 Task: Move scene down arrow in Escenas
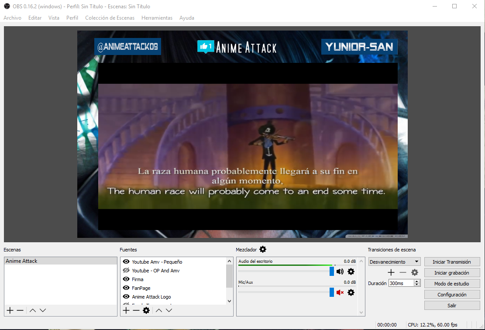43,310
